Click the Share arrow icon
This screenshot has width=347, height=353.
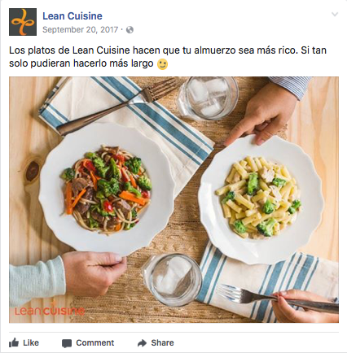tap(142, 343)
